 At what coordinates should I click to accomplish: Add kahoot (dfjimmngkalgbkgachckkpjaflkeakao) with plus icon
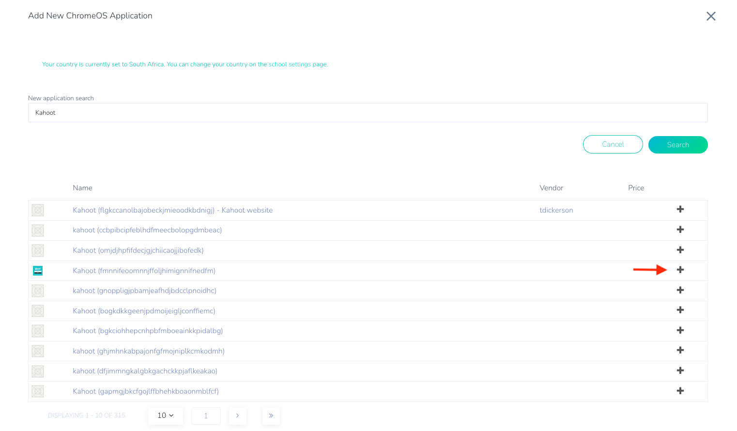680,370
